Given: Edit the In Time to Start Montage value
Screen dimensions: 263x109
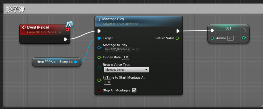Looking at the screenshot, I should tap(108, 82).
